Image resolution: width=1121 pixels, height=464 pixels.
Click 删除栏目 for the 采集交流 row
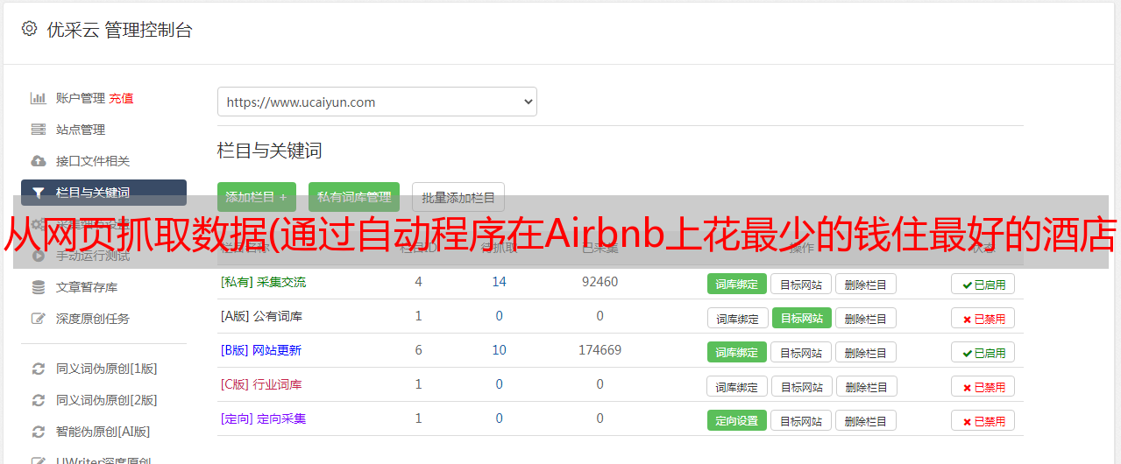point(865,284)
